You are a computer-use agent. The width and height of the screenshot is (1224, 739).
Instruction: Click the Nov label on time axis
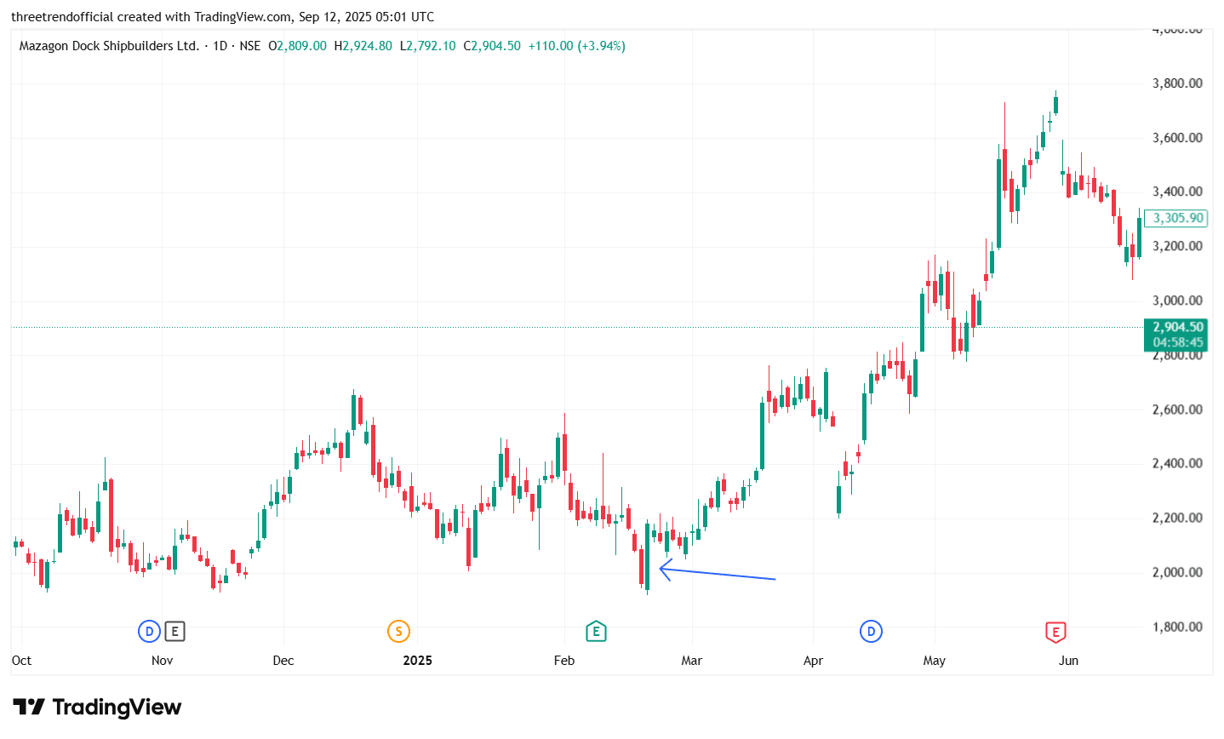(x=162, y=661)
